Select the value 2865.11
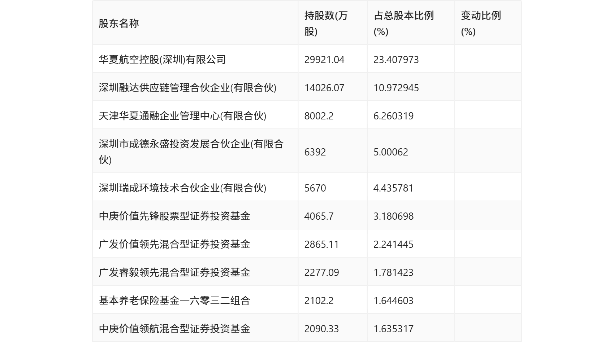Screen dimensions: 614x342 tap(321, 244)
